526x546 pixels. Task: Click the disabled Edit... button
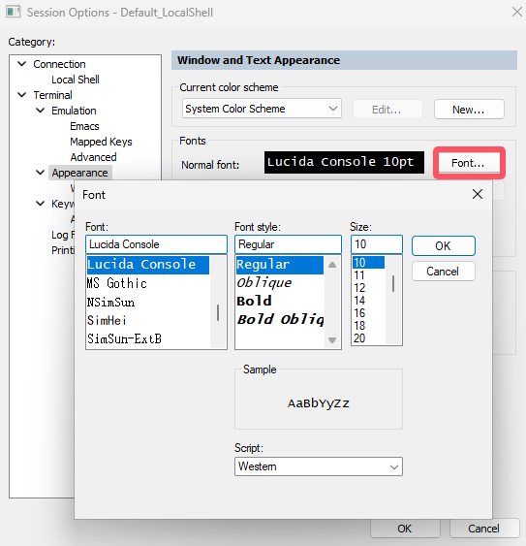point(387,110)
